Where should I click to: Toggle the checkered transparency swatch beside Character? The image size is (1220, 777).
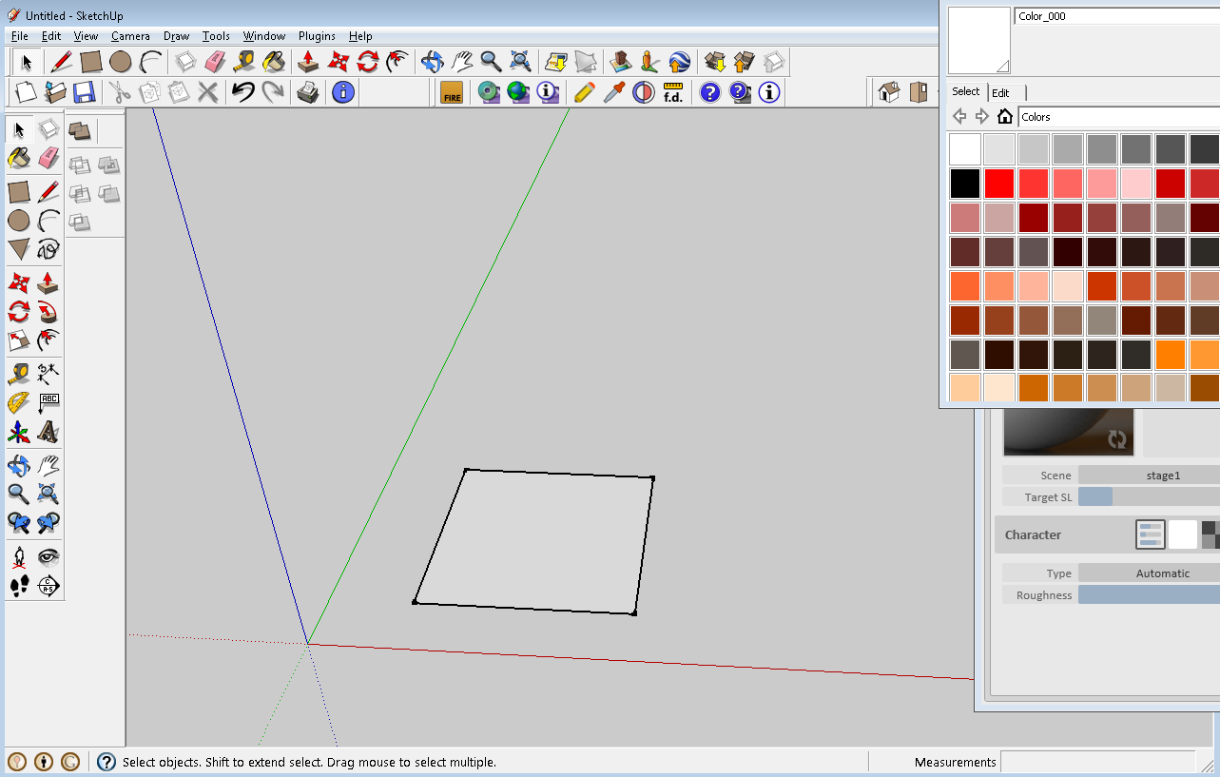coord(1211,534)
